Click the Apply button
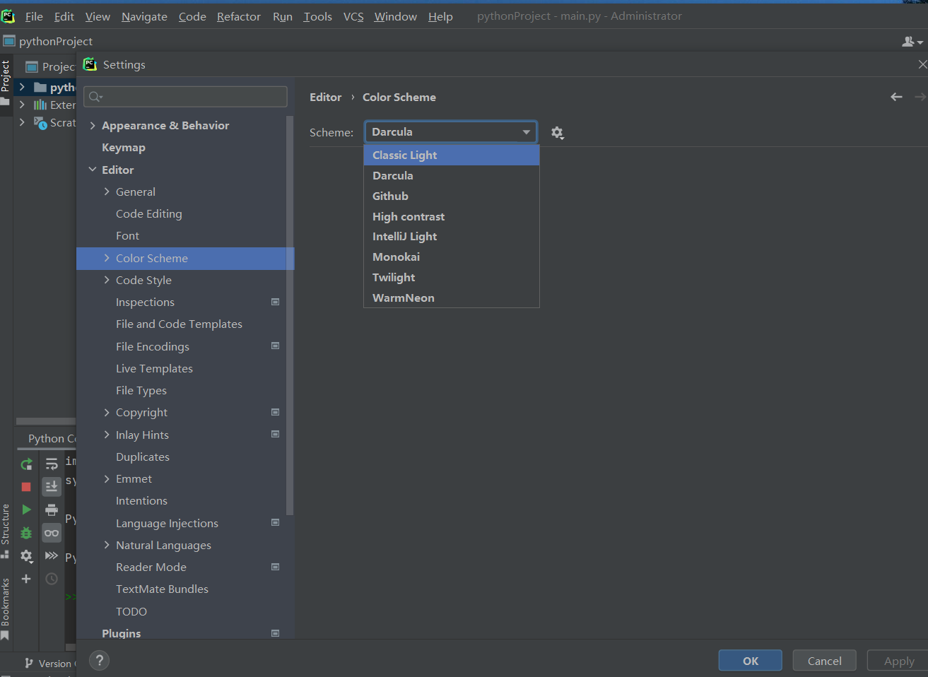 coord(898,661)
